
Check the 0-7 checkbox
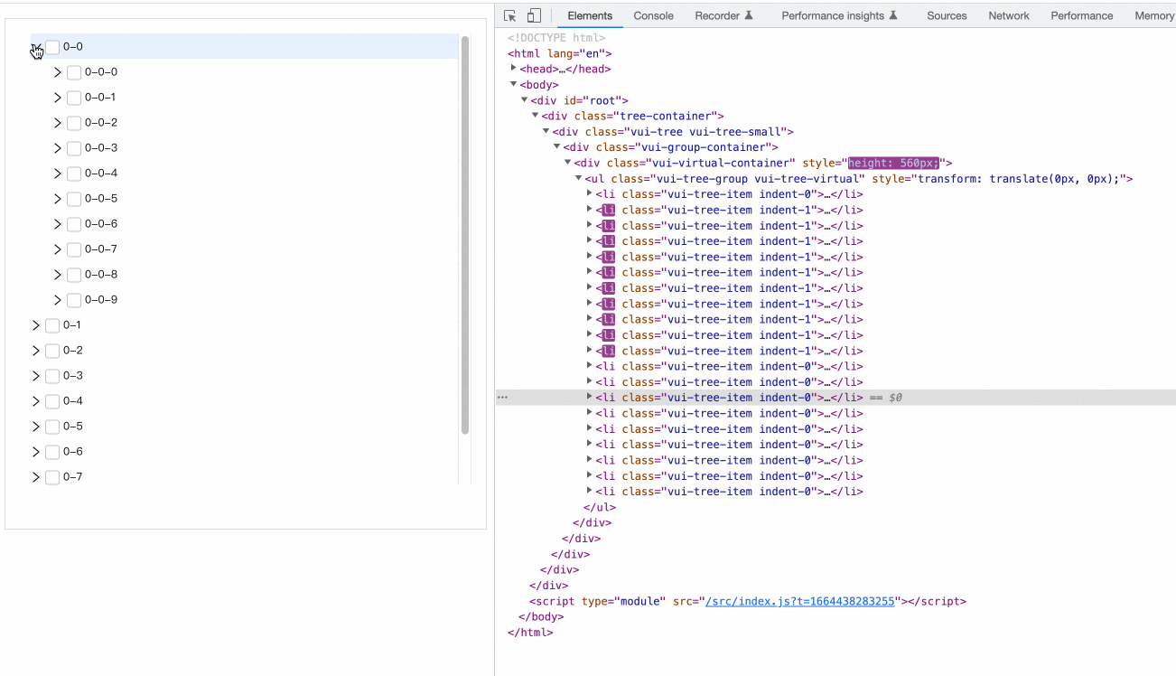[52, 477]
